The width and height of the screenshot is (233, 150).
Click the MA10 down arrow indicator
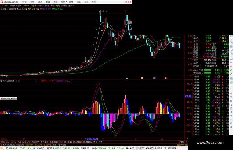coord(39,9)
